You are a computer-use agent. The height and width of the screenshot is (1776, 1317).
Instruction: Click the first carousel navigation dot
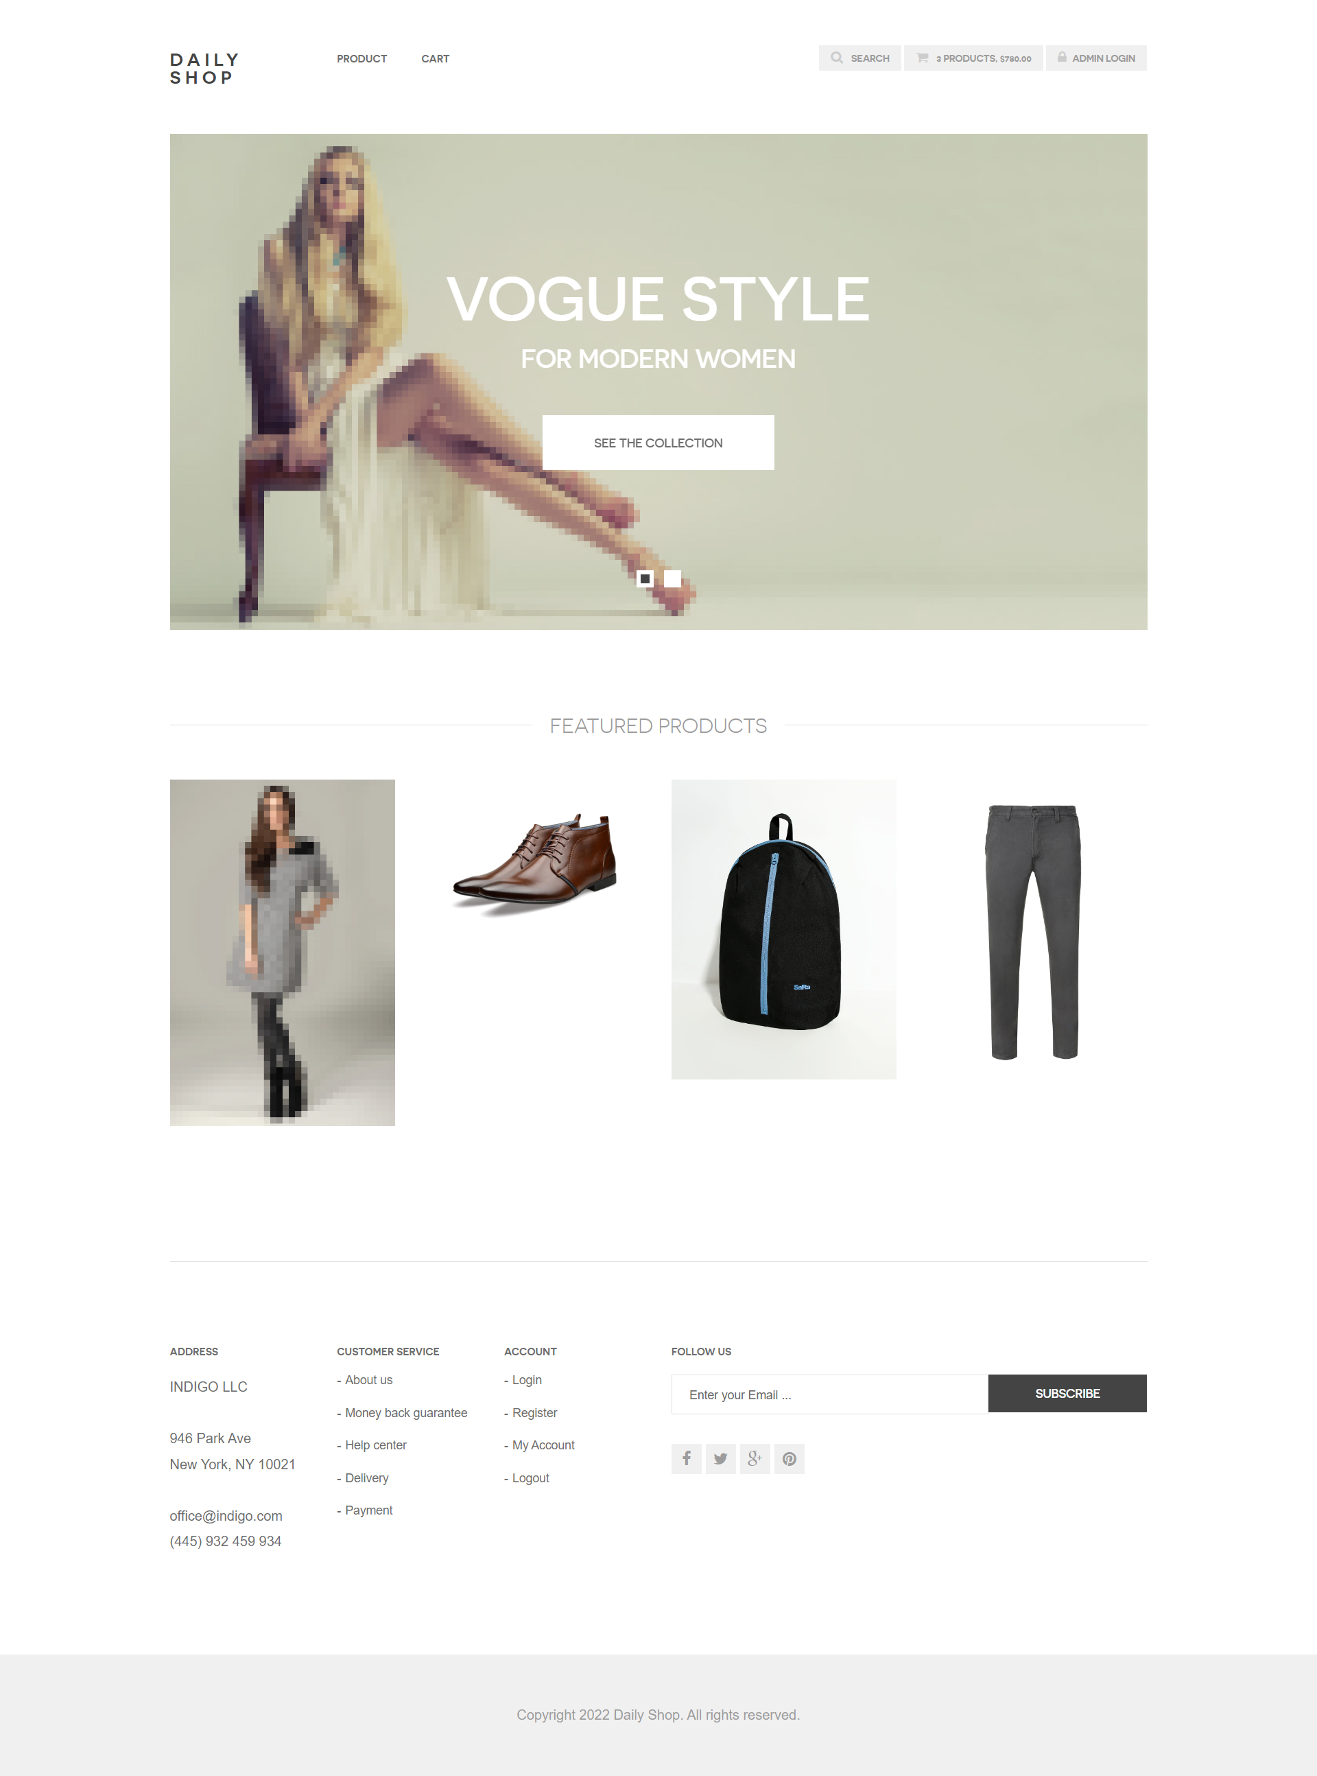[x=645, y=579]
